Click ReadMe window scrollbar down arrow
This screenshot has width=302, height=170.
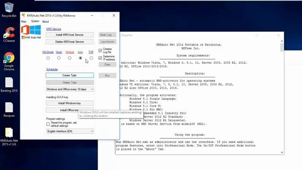[282, 152]
